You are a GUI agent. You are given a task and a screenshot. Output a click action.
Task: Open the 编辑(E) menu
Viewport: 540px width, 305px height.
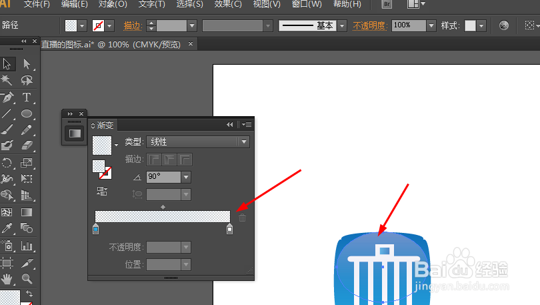click(75, 4)
